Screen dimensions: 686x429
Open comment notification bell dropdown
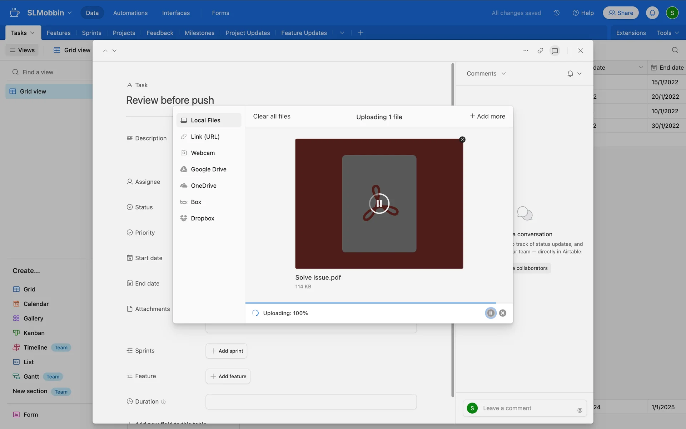tap(574, 74)
